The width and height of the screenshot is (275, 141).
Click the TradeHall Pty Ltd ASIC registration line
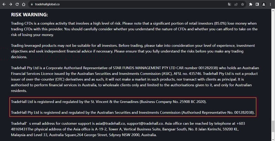tap(133, 113)
